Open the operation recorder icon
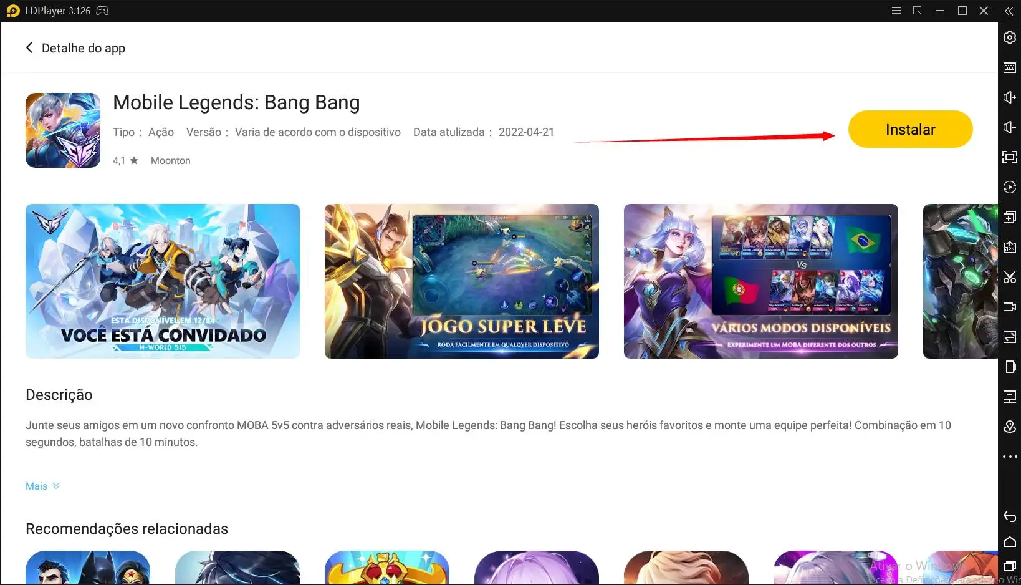The height and width of the screenshot is (585, 1021). click(x=1010, y=187)
